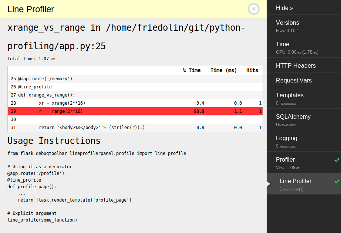
Task: Click the line 31 return statement row
Action: click(135, 128)
